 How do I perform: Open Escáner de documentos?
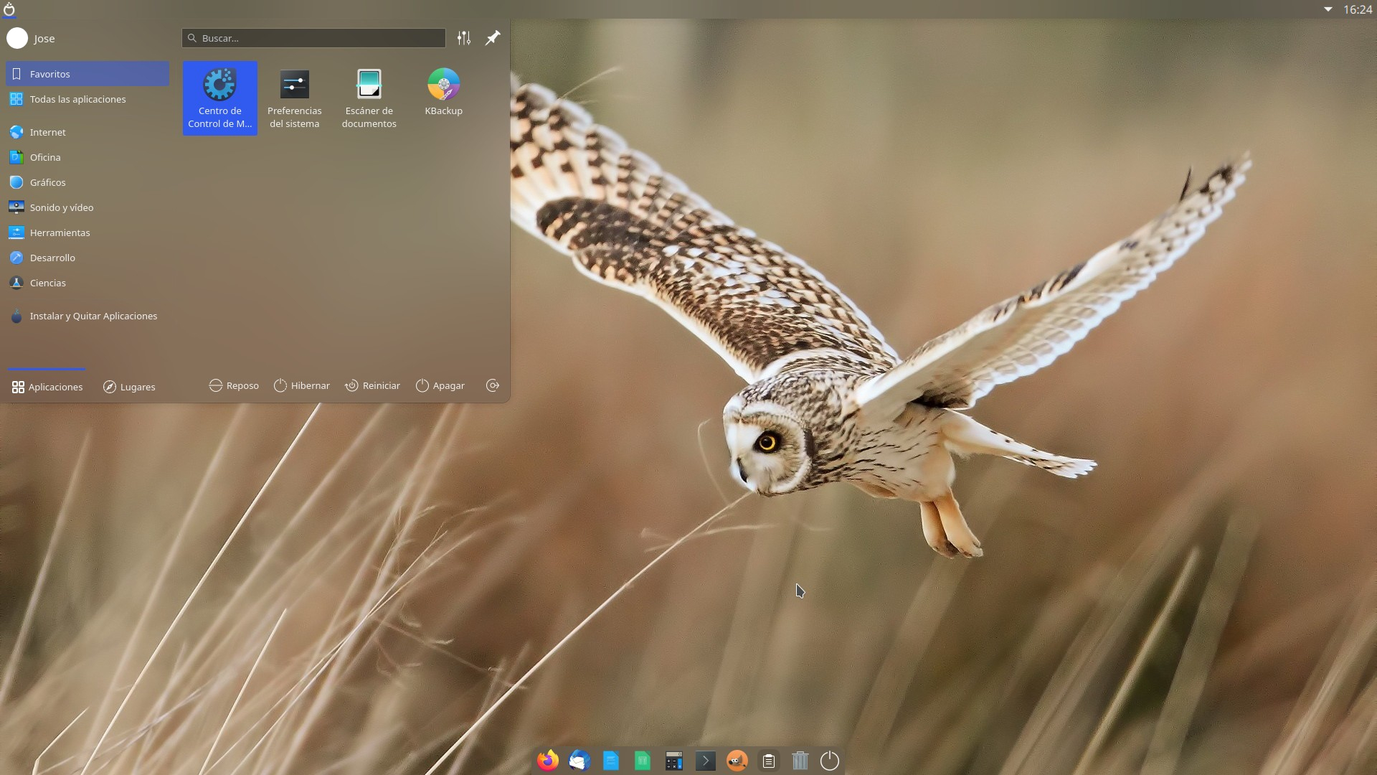click(369, 93)
